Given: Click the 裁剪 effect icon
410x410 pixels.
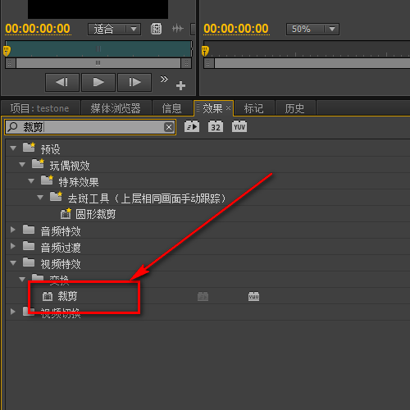Looking at the screenshot, I should pyautogui.click(x=48, y=296).
